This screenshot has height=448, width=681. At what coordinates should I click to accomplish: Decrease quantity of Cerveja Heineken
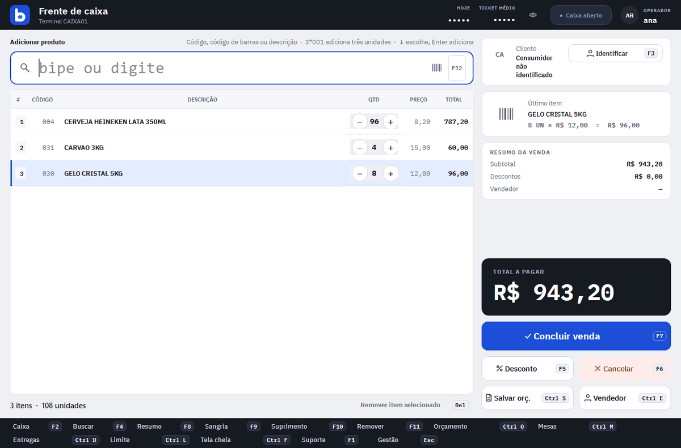[x=359, y=122]
